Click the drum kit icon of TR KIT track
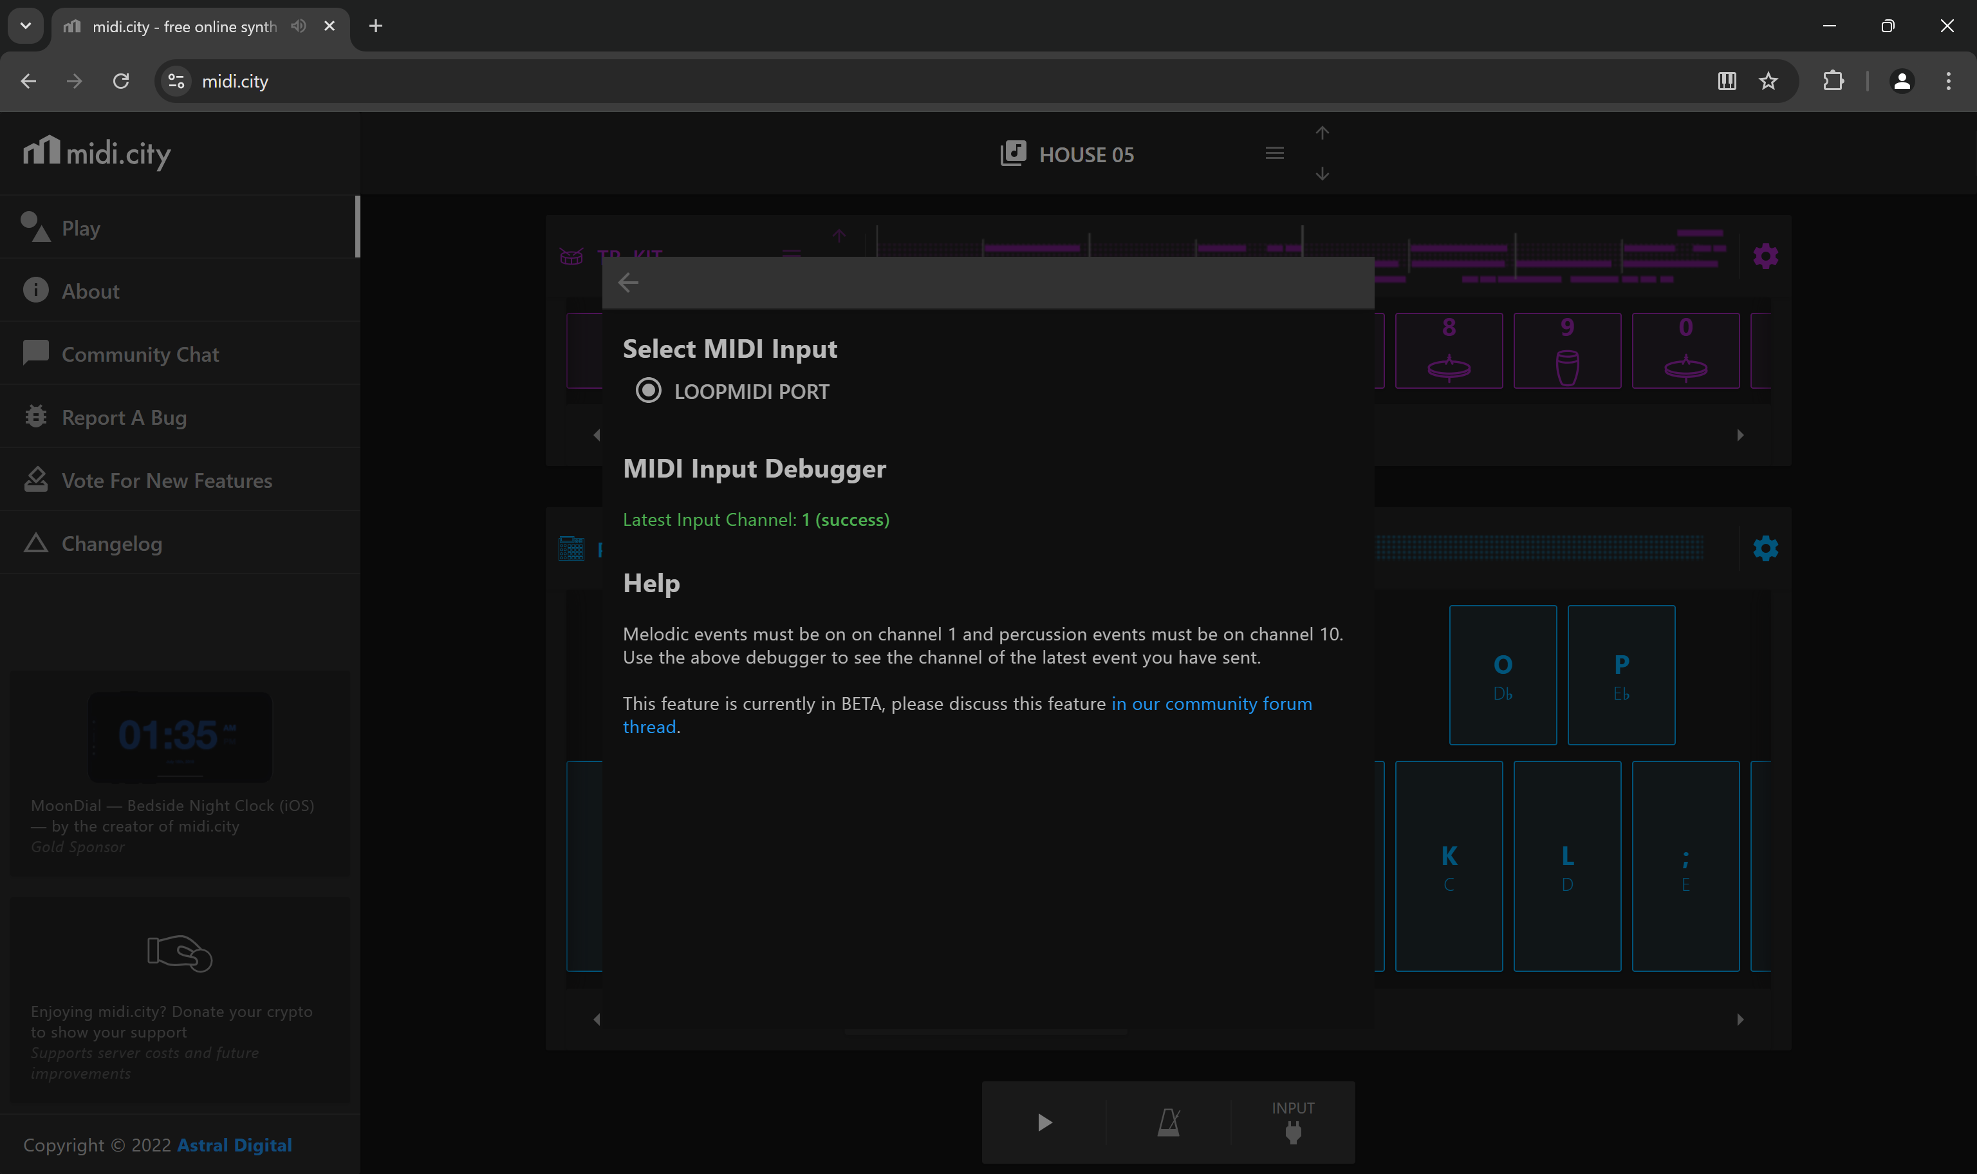The width and height of the screenshot is (1977, 1174). [571, 256]
